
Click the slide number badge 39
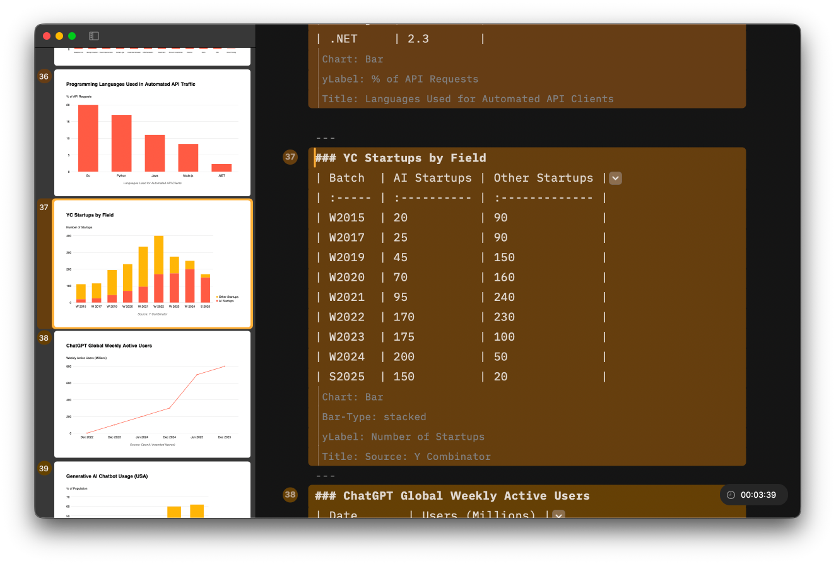coord(44,469)
